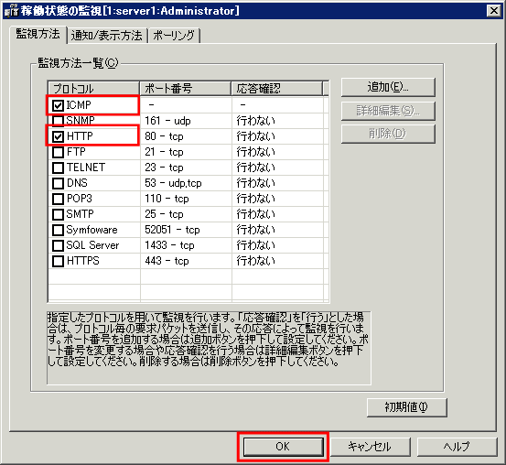This screenshot has width=506, height=465.
Task: Select the '110 - tcp' port cell
Action: (186, 199)
